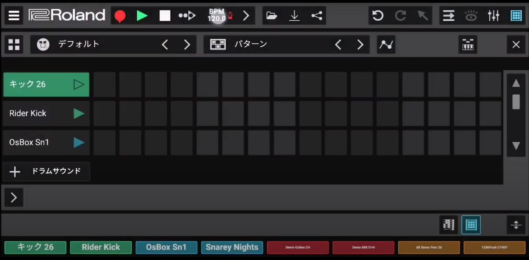The width and height of the screenshot is (529, 260).
Task: Toggle the eye visibility icon in toolbar
Action: (x=471, y=15)
